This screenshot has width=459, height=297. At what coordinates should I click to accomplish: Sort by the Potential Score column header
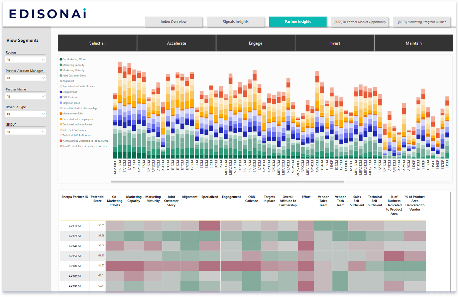pyautogui.click(x=97, y=199)
